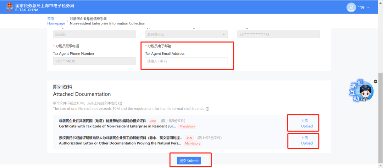Click the Mandatory tag on Tax Code Certificate
383x168 pixels.
click(x=187, y=126)
